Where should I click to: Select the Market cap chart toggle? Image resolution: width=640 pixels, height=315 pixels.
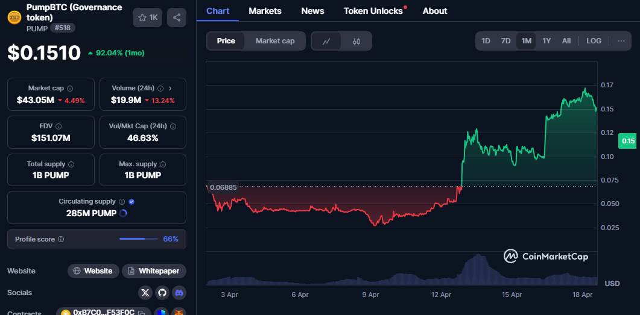click(275, 41)
